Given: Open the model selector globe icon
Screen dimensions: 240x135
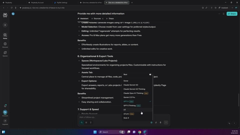Looking at the screenshot, I should 151,122.
